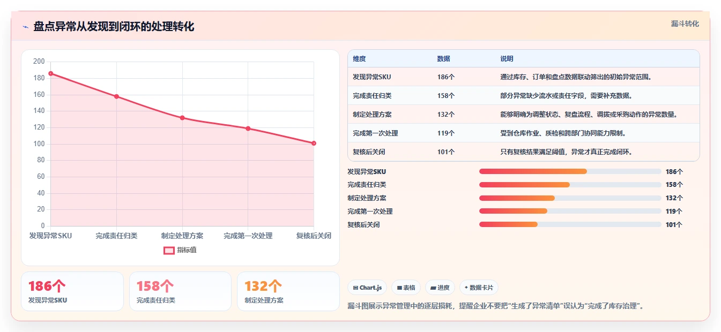Select the 数据卡片 chip

(x=479, y=288)
